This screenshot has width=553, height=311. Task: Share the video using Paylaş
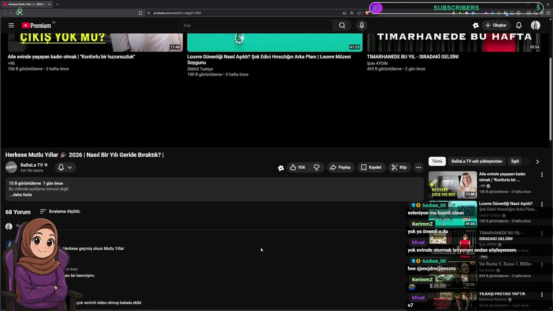(340, 167)
